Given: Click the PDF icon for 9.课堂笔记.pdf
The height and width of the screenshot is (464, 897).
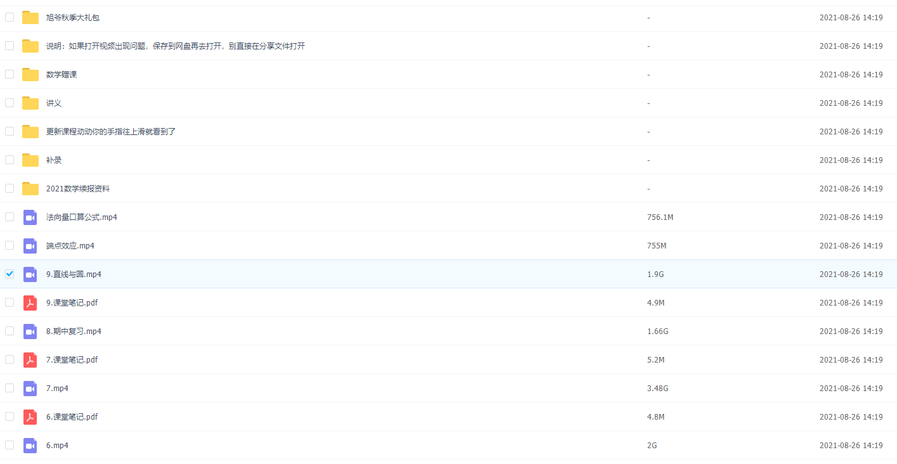Looking at the screenshot, I should point(30,303).
